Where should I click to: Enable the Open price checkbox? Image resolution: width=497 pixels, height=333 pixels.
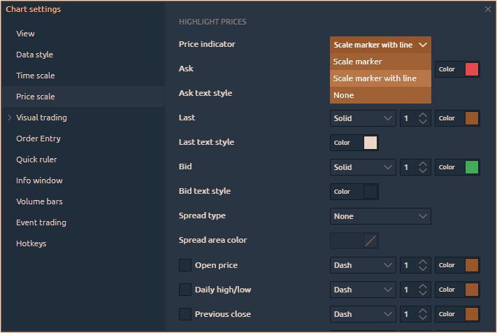(x=185, y=265)
